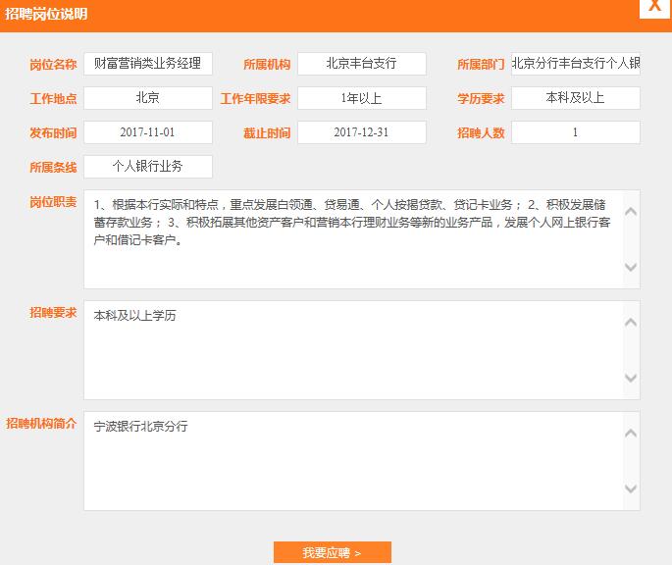The width and height of the screenshot is (672, 565).
Task: Click the 工作地点 field showing 北京
Action: 148,98
